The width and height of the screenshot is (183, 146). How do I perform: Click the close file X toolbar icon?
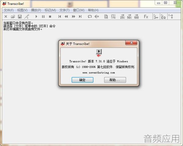[x=6, y=17]
